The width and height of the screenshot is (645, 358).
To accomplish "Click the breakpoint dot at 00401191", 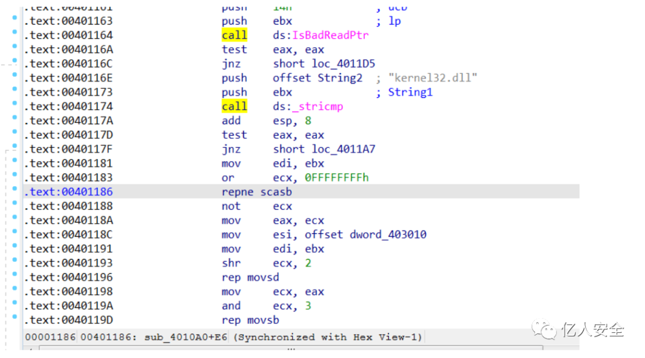I will tap(15, 246).
